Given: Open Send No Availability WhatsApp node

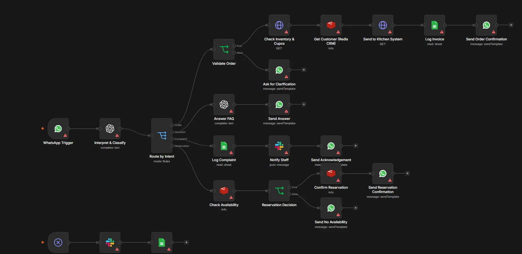Looking at the screenshot, I should click(x=331, y=208).
